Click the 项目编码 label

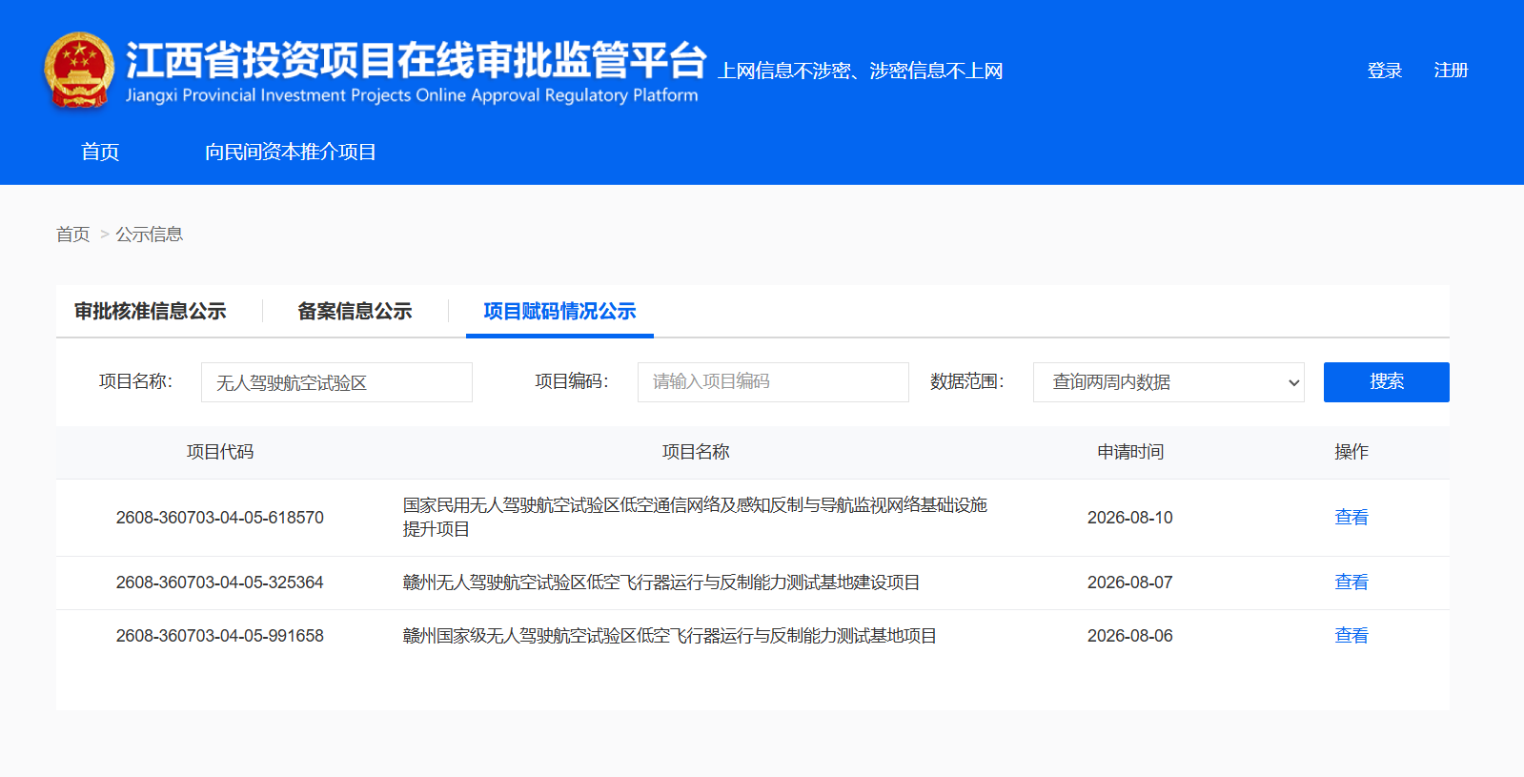coord(571,381)
